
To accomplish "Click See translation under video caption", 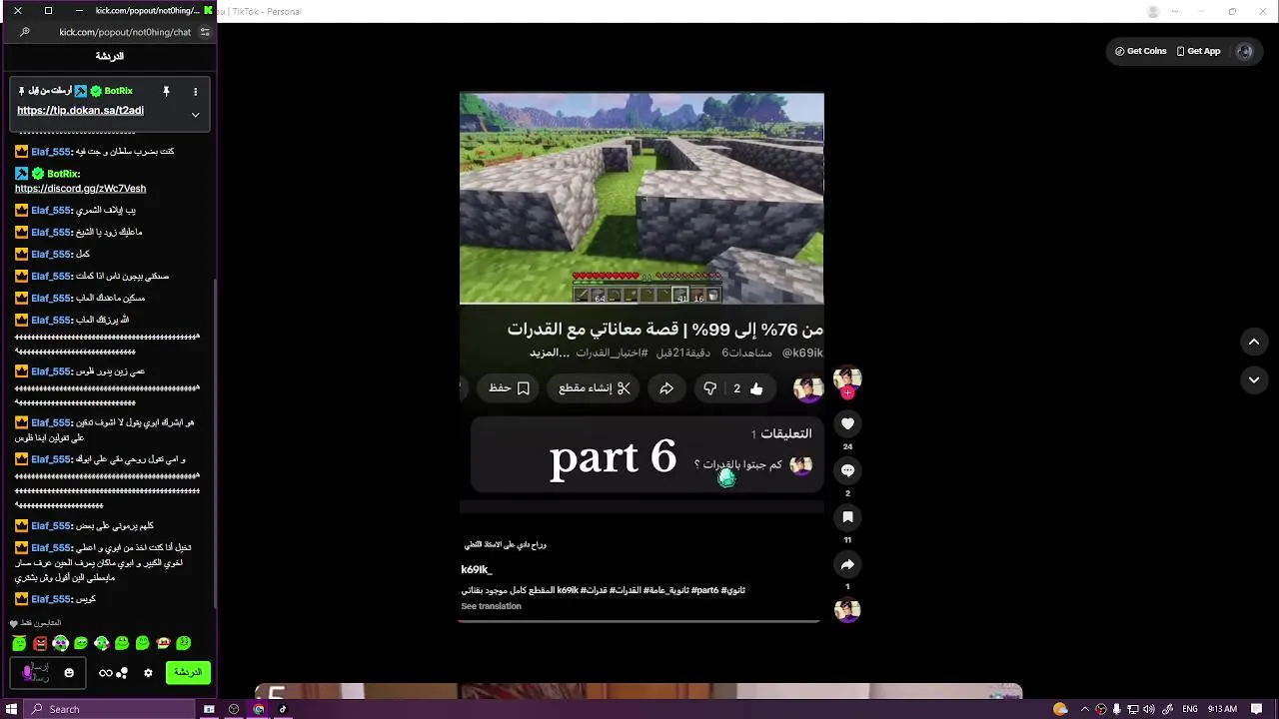I will pyautogui.click(x=491, y=606).
